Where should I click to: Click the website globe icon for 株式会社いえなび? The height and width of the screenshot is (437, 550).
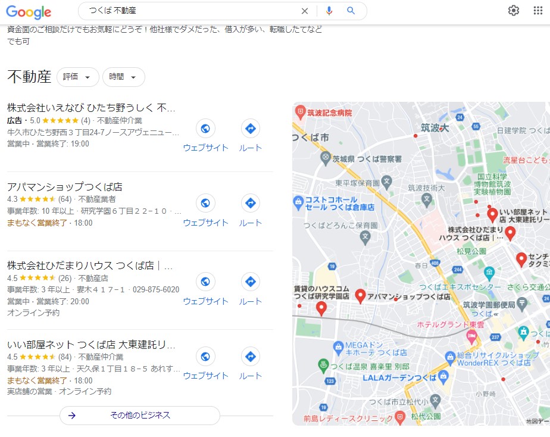click(205, 129)
